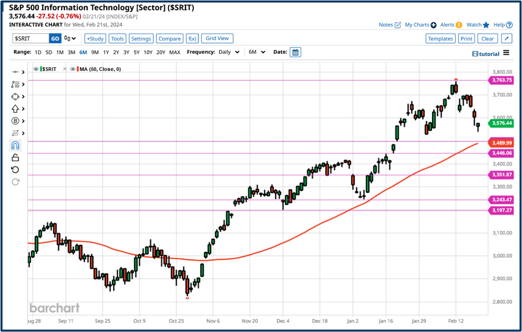Open the Frequency Daily dropdown

click(228, 52)
